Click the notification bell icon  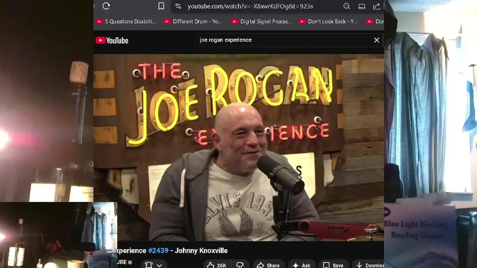pyautogui.click(x=149, y=265)
